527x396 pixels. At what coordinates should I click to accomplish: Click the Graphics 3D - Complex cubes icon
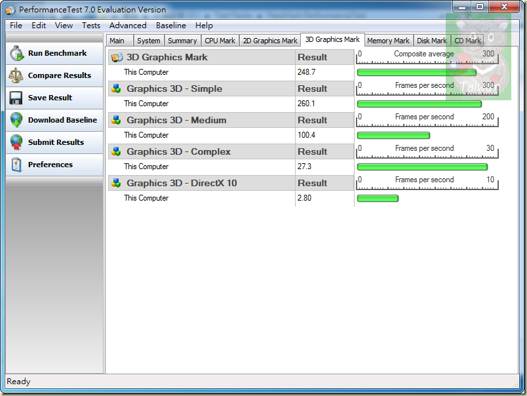[x=116, y=151]
